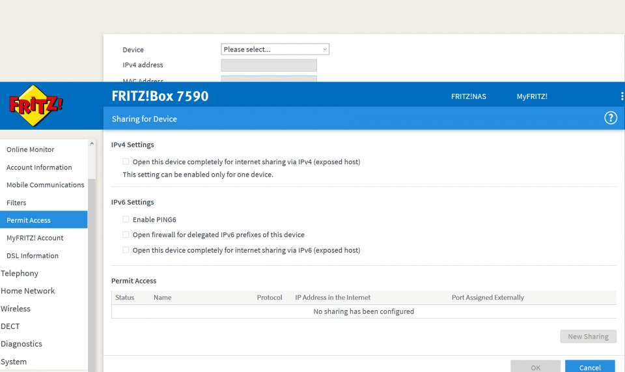
Task: Click the OK button
Action: [x=535, y=367]
